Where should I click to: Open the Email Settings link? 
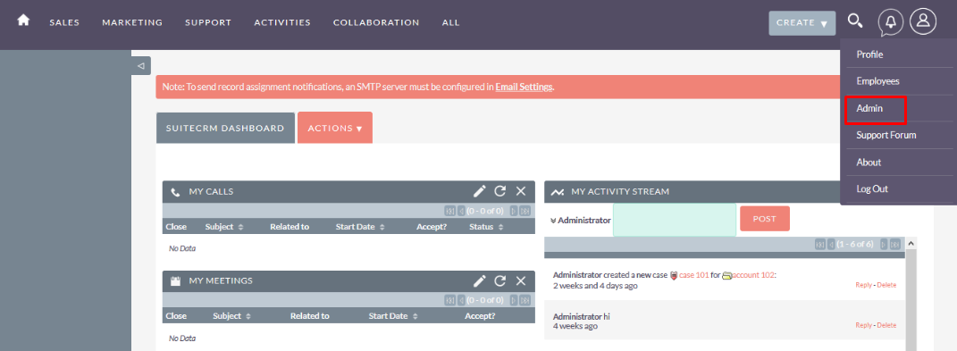point(524,87)
